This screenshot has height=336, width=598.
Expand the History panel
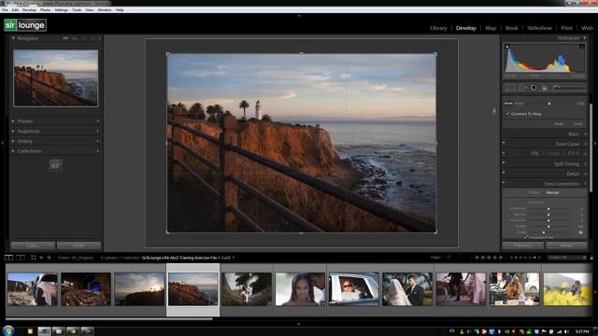[x=13, y=141]
